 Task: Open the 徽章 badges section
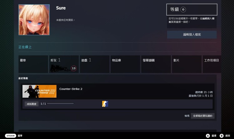click(x=33, y=64)
